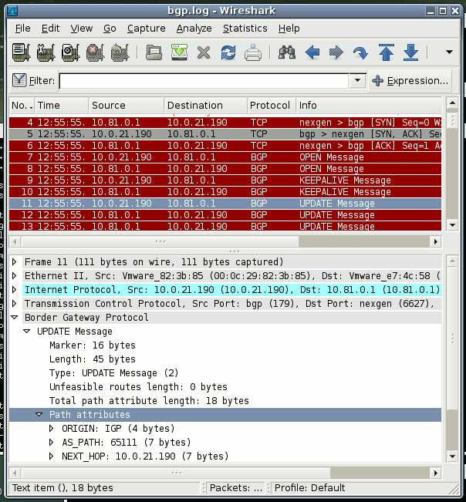Expand the ORIGIN: IGP attribute
Image resolution: width=466 pixels, height=502 pixels.
coord(51,429)
